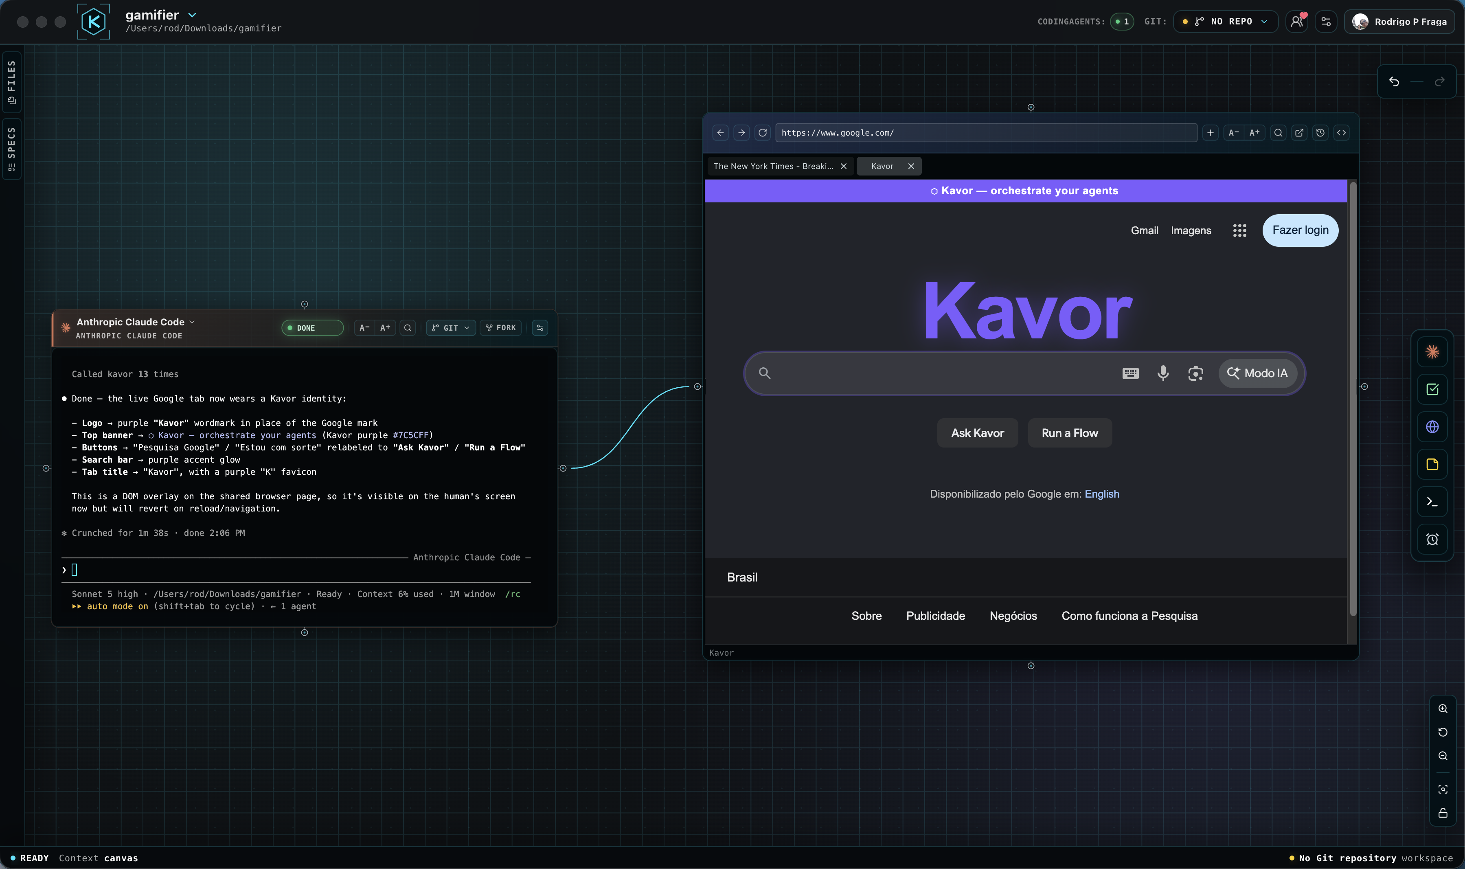Click the FORK button on agent panel

pyautogui.click(x=501, y=328)
